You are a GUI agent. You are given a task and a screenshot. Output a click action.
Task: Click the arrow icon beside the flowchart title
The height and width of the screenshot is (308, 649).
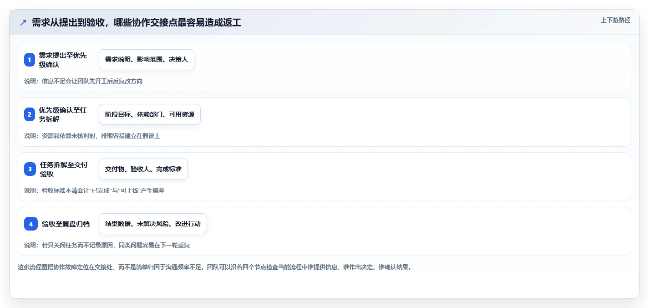click(23, 23)
